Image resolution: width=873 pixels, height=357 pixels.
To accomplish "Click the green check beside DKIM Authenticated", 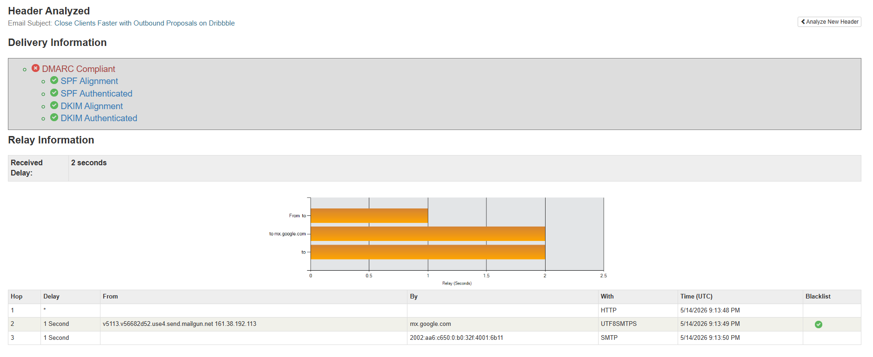I will point(54,117).
